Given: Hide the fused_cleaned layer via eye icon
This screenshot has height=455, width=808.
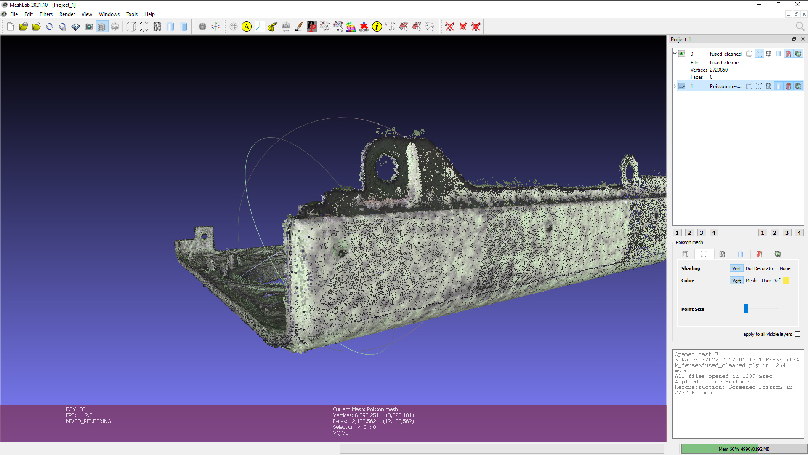Looking at the screenshot, I should pyautogui.click(x=682, y=54).
